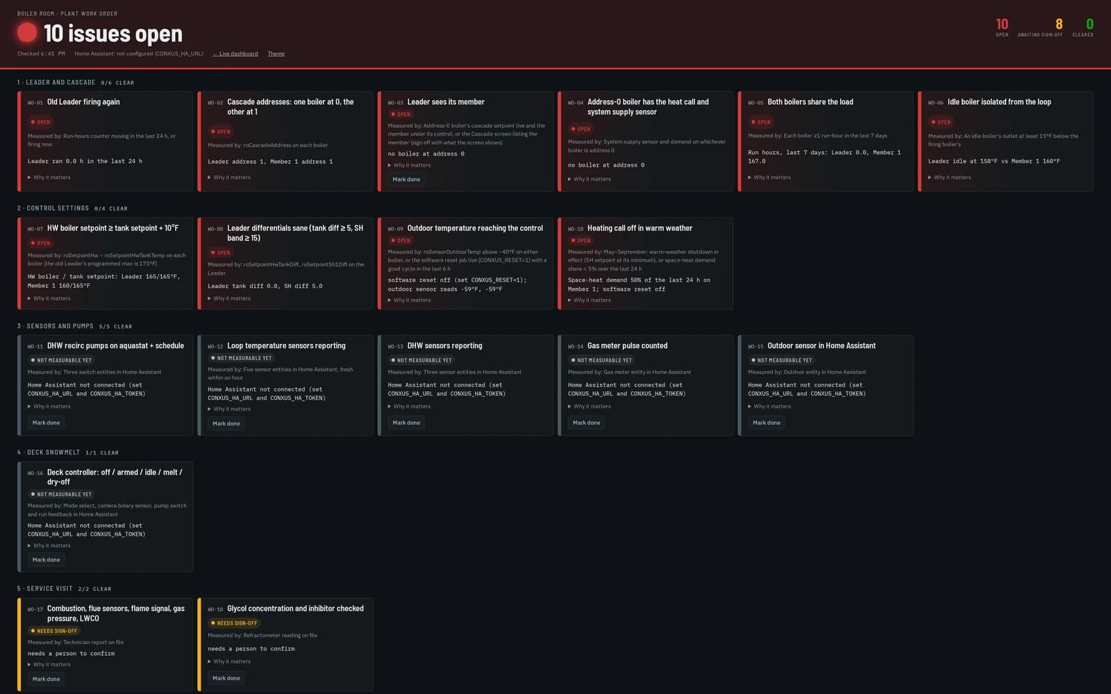Expand 'Why it matters' under Idle boiler isolated
The width and height of the screenshot is (1111, 694).
pyautogui.click(x=950, y=178)
